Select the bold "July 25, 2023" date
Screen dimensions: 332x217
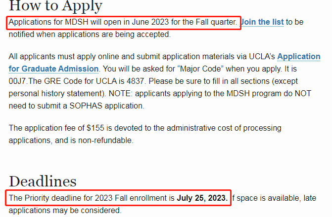point(202,198)
